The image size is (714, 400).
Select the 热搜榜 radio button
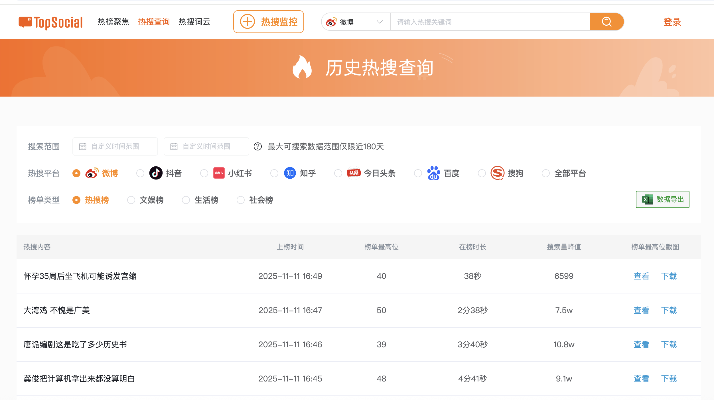(76, 200)
